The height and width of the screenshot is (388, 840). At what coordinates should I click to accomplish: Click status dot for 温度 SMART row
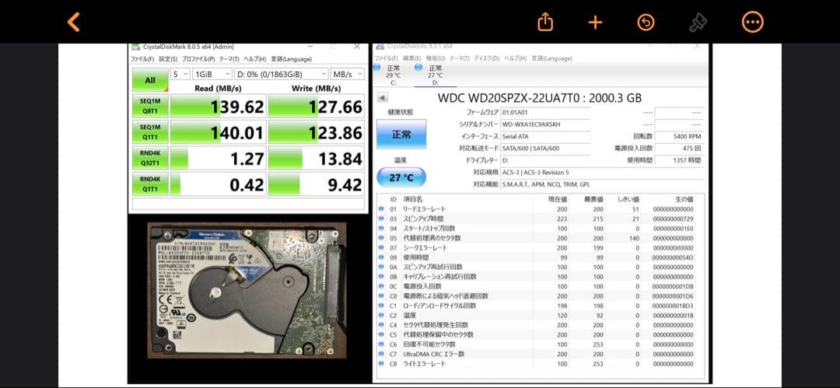381,316
